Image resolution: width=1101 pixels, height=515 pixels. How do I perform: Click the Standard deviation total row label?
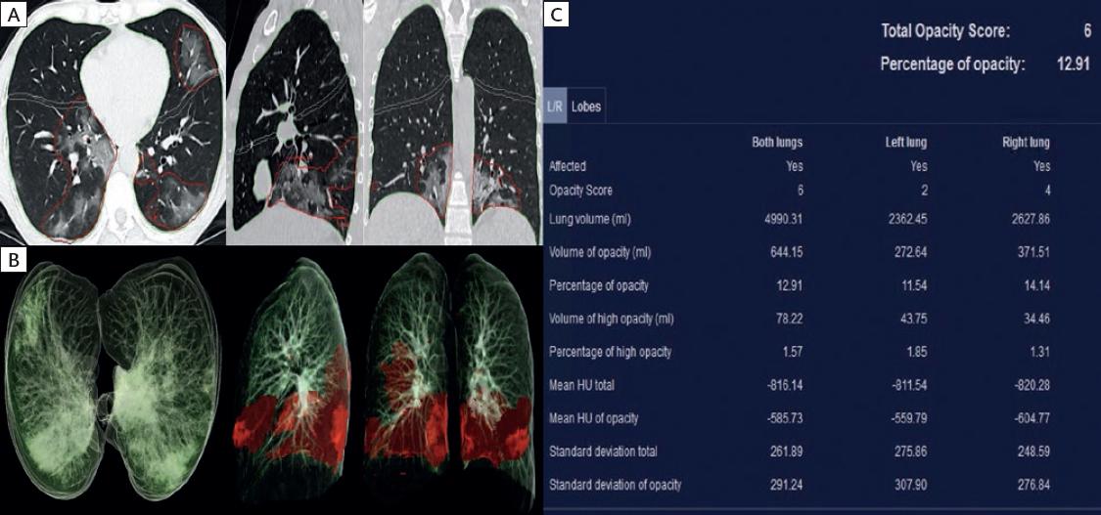coord(603,451)
